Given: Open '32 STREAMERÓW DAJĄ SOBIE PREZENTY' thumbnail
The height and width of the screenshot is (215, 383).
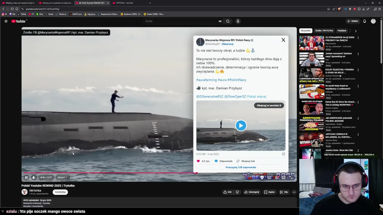Looking at the screenshot, I should click(312, 43).
